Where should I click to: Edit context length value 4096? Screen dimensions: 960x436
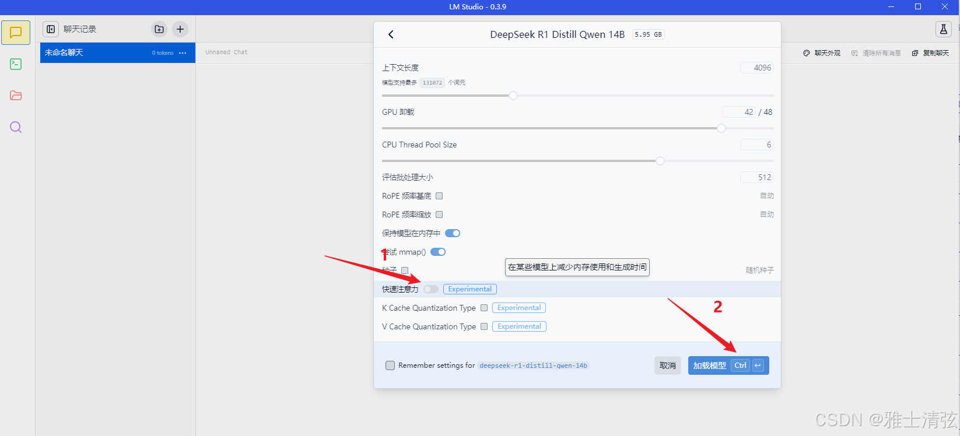756,68
